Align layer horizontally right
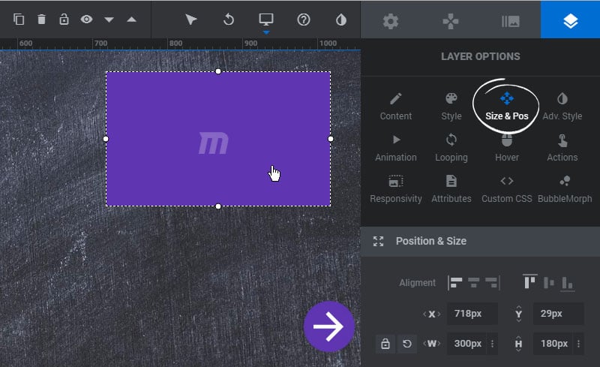 click(493, 283)
